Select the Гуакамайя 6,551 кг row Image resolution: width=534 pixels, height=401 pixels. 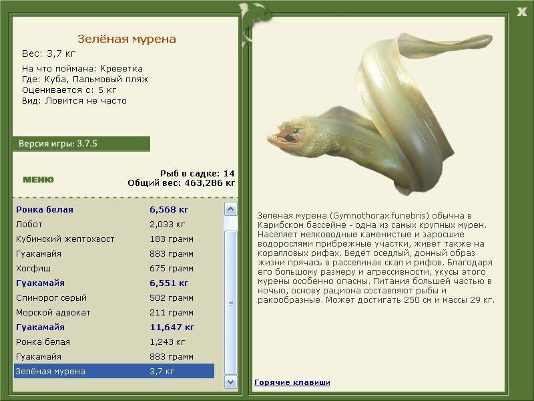pyautogui.click(x=114, y=283)
